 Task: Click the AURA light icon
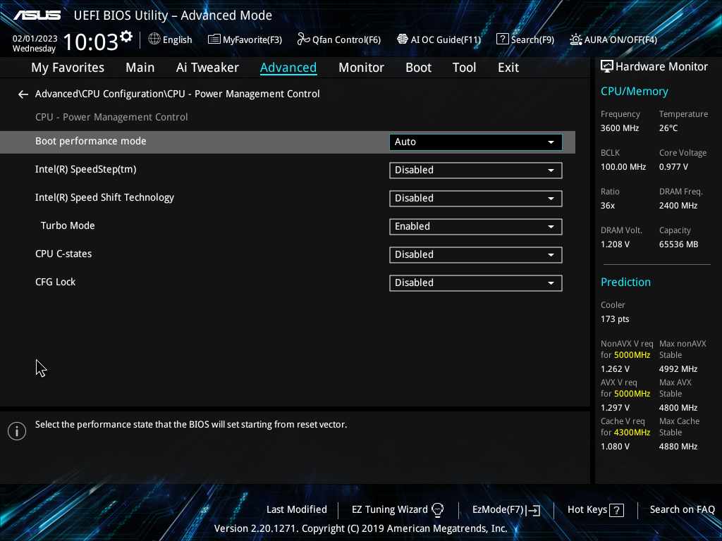(x=575, y=39)
